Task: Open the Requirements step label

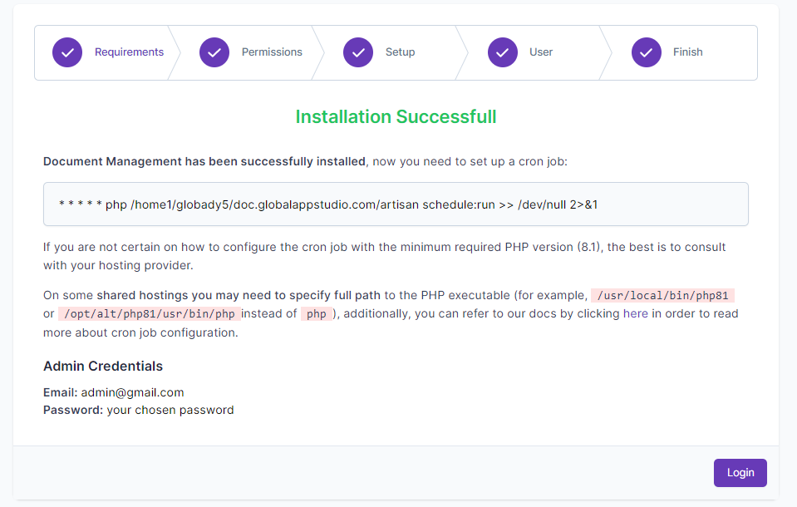Action: (129, 52)
